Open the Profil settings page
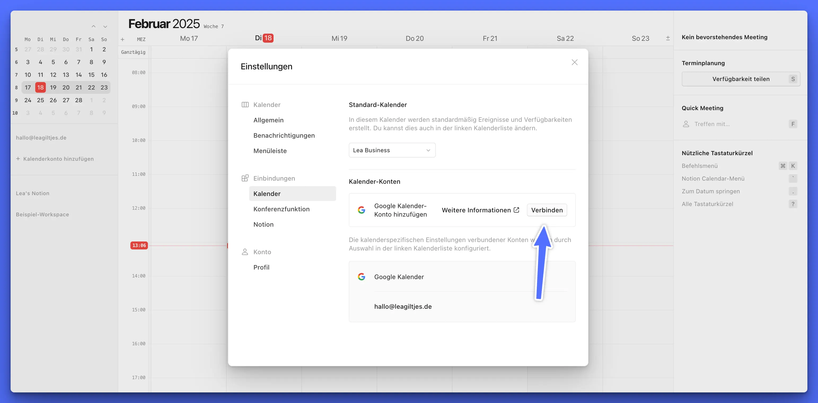The width and height of the screenshot is (818, 403). pyautogui.click(x=261, y=267)
